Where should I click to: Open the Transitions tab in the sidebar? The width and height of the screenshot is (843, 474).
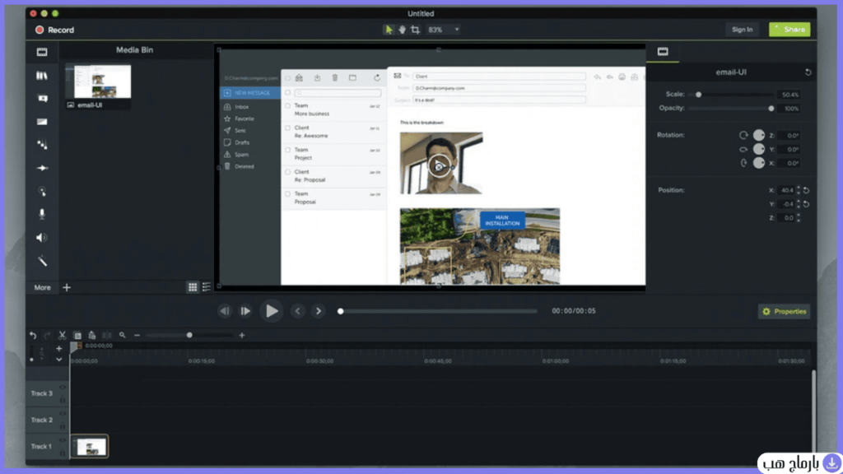(x=42, y=122)
